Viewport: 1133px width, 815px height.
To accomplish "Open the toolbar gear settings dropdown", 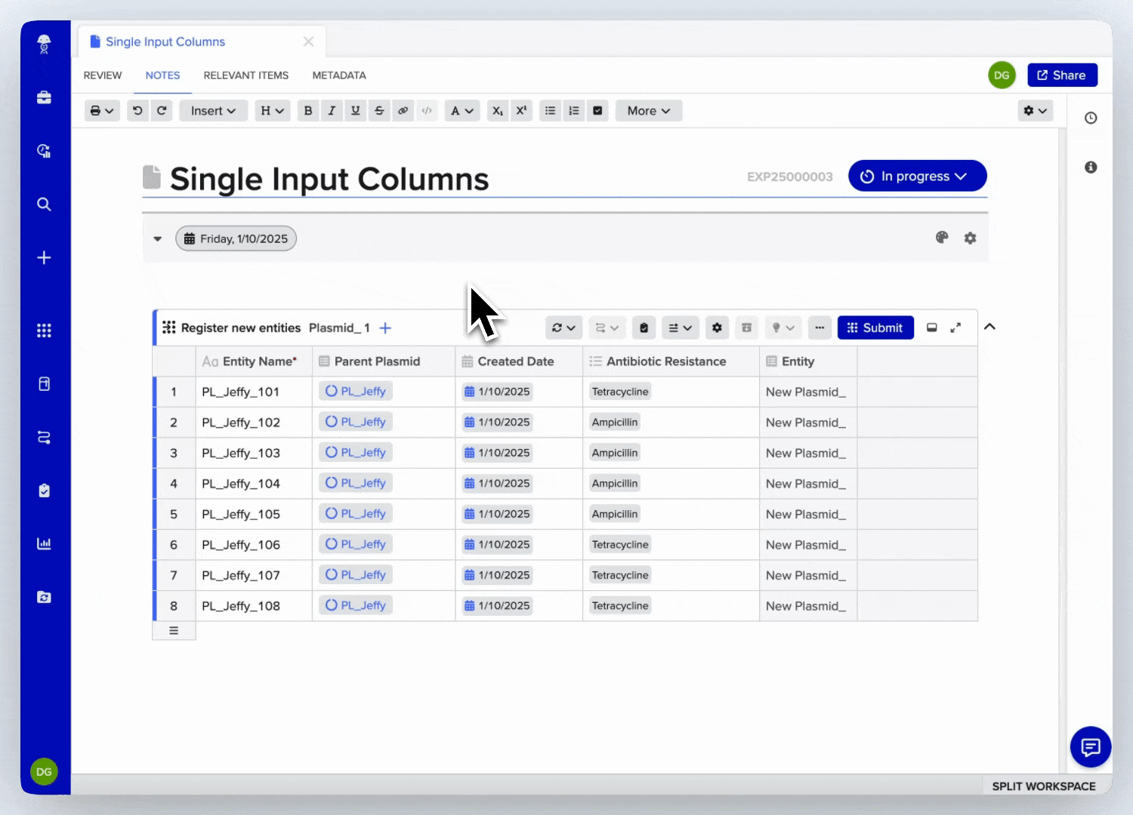I will click(x=1035, y=111).
